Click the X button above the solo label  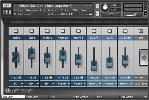(141, 31)
